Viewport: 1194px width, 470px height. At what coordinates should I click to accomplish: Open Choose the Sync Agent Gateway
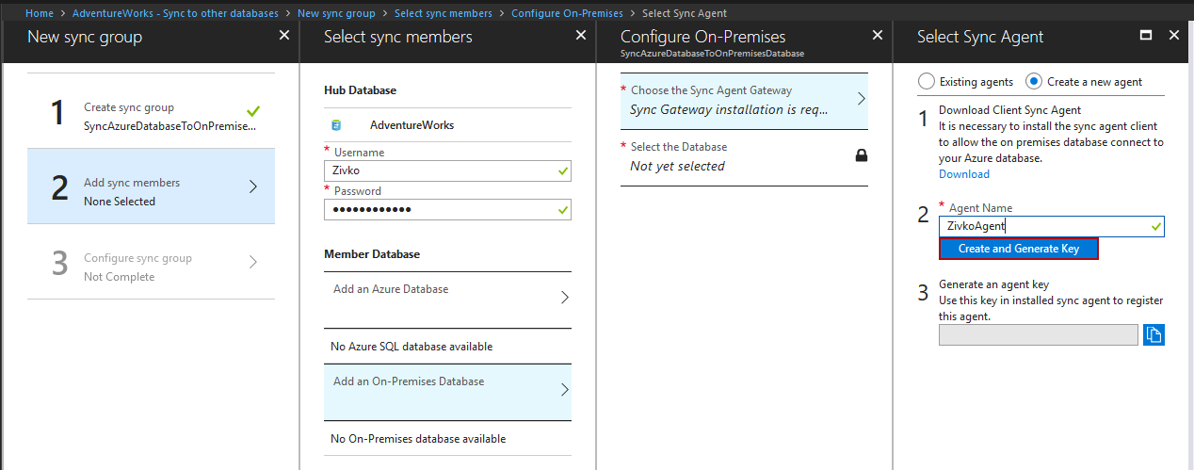744,100
